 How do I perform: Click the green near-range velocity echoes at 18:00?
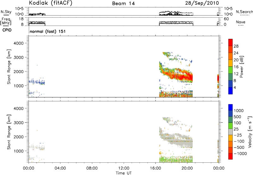(176, 159)
